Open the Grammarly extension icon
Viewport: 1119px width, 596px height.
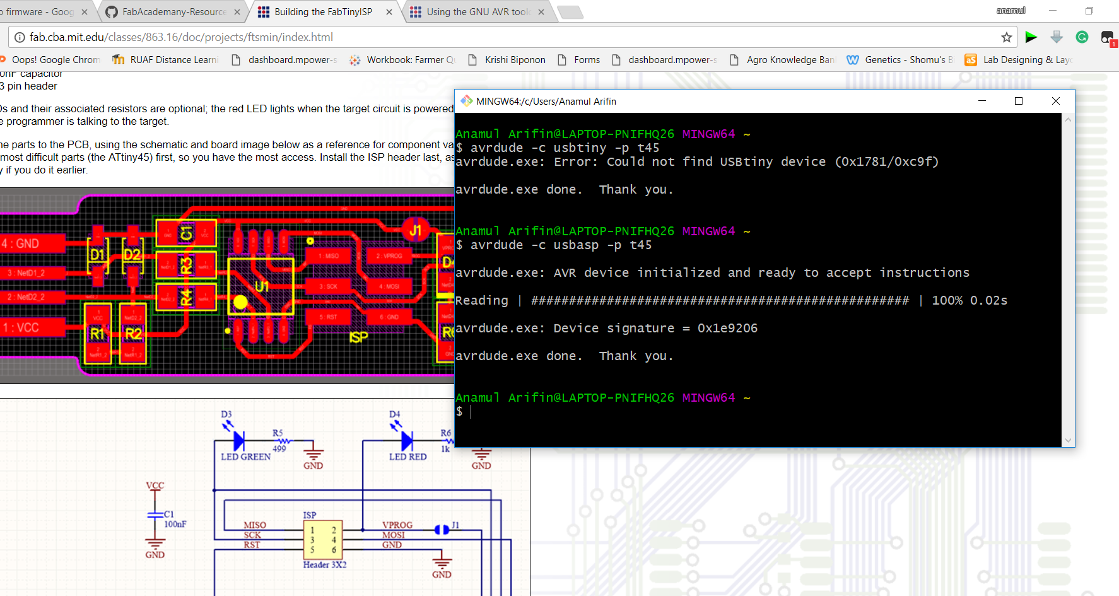pyautogui.click(x=1082, y=37)
